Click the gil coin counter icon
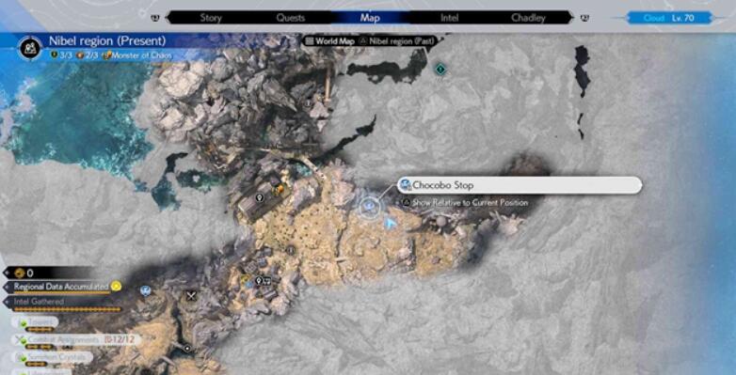Viewport: 736px width, 375px height. tap(19, 273)
